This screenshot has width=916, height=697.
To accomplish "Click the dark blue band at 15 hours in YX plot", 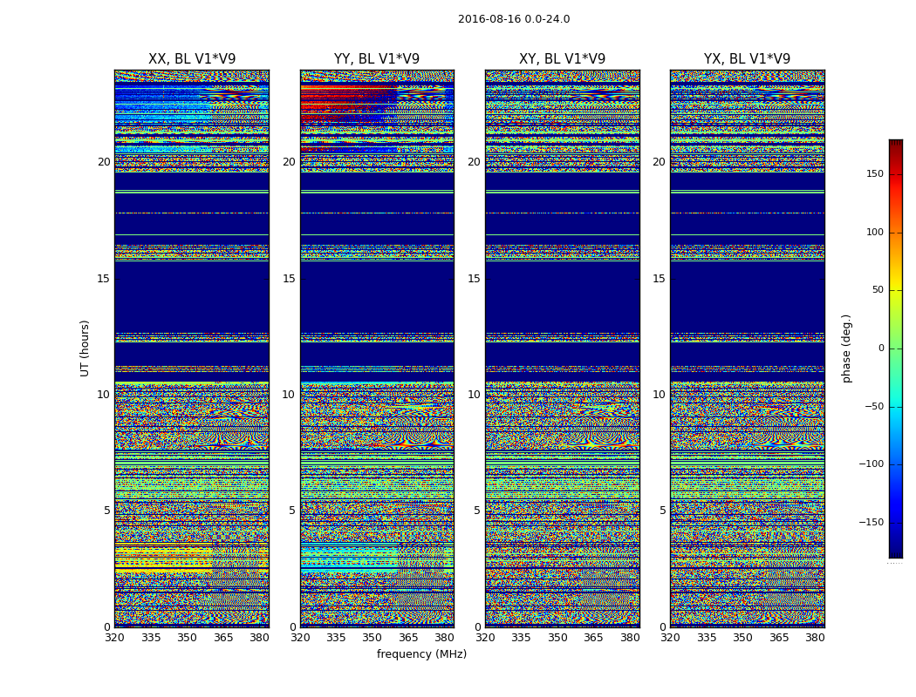I will (x=747, y=296).
